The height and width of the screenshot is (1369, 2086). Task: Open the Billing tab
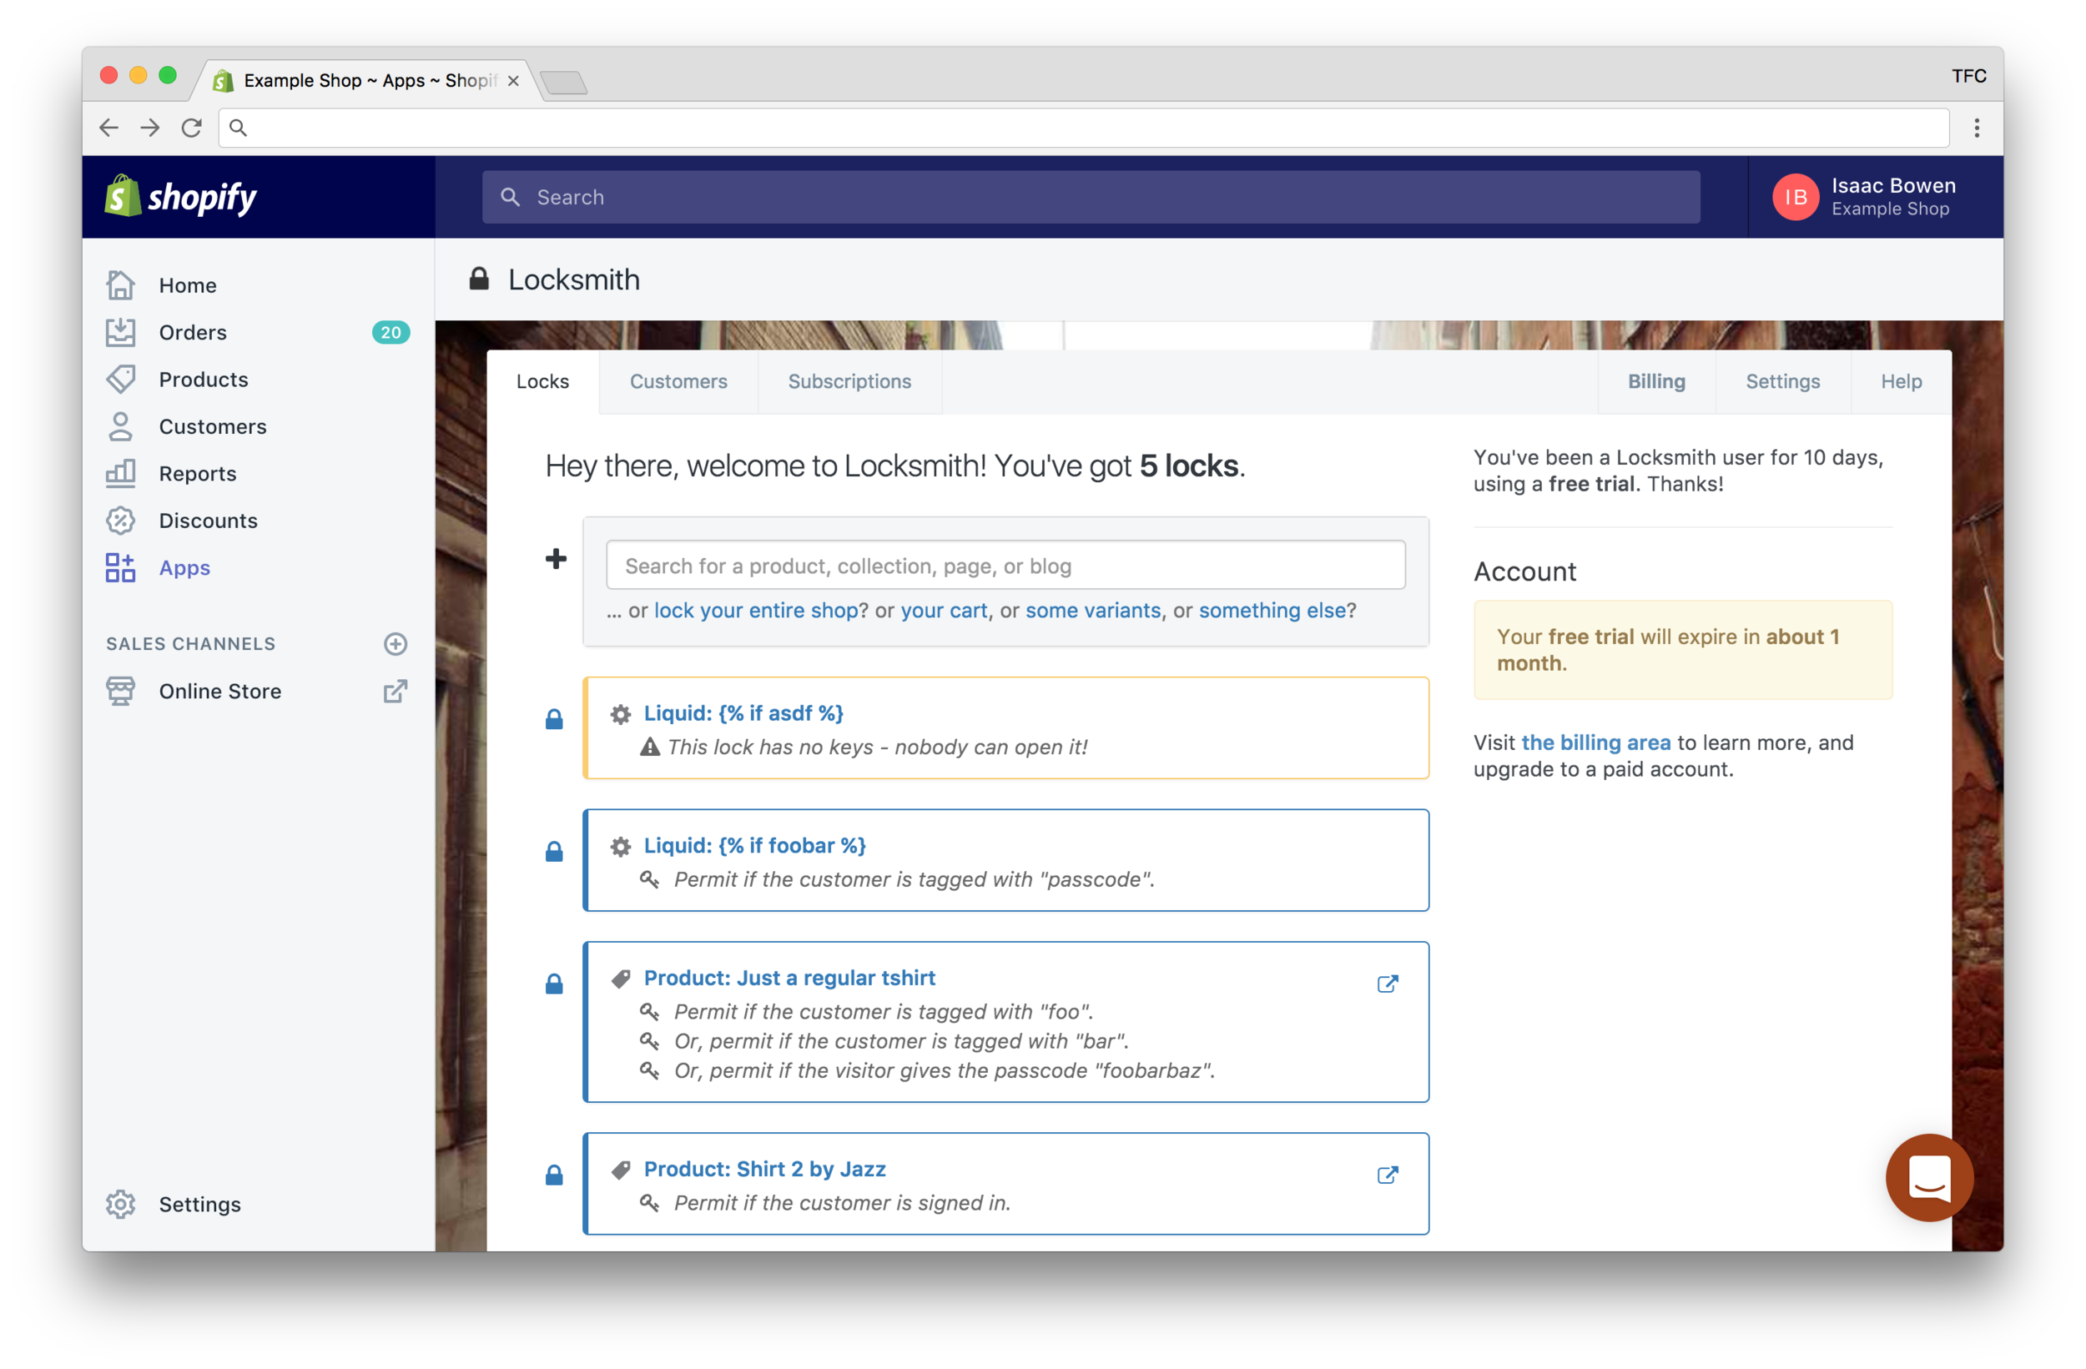click(x=1656, y=381)
